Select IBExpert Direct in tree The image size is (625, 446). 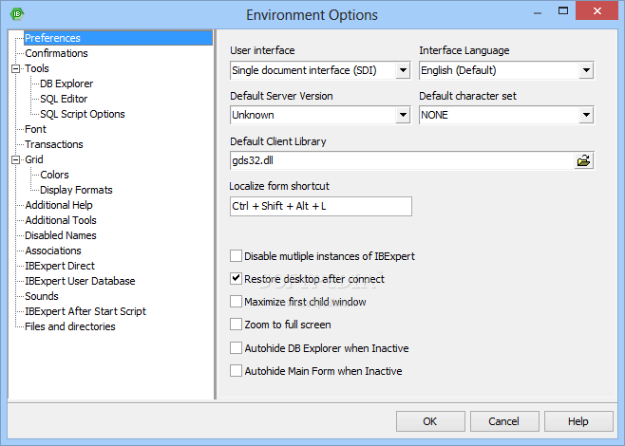coord(60,266)
